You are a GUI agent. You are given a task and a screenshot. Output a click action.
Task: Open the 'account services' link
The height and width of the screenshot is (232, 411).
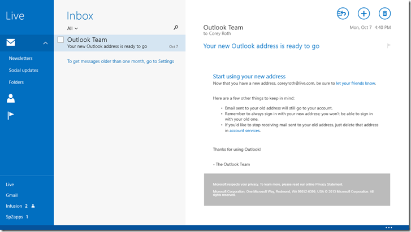(x=245, y=130)
